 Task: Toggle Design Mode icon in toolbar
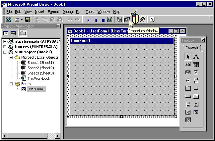coord(110,20)
